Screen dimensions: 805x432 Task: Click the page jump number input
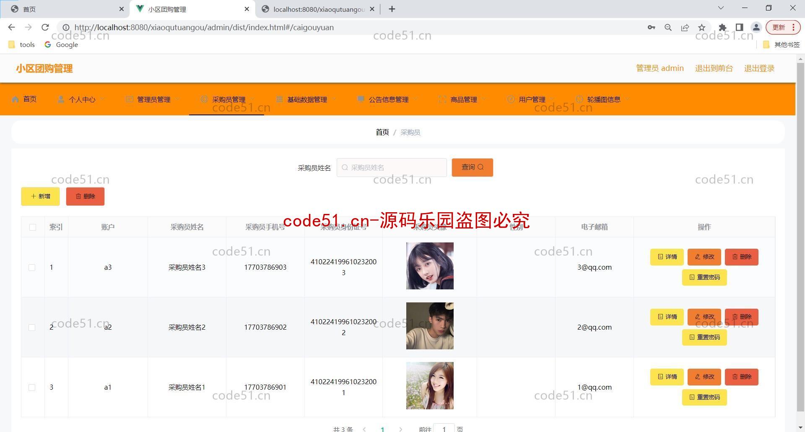[x=444, y=429]
